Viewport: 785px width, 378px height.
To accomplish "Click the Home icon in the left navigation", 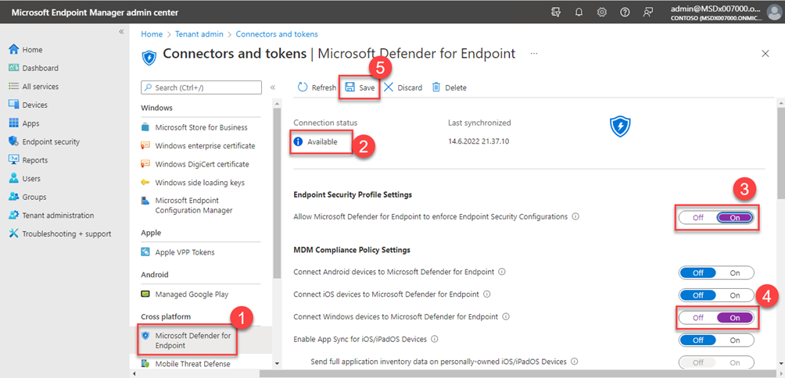I will 14,49.
